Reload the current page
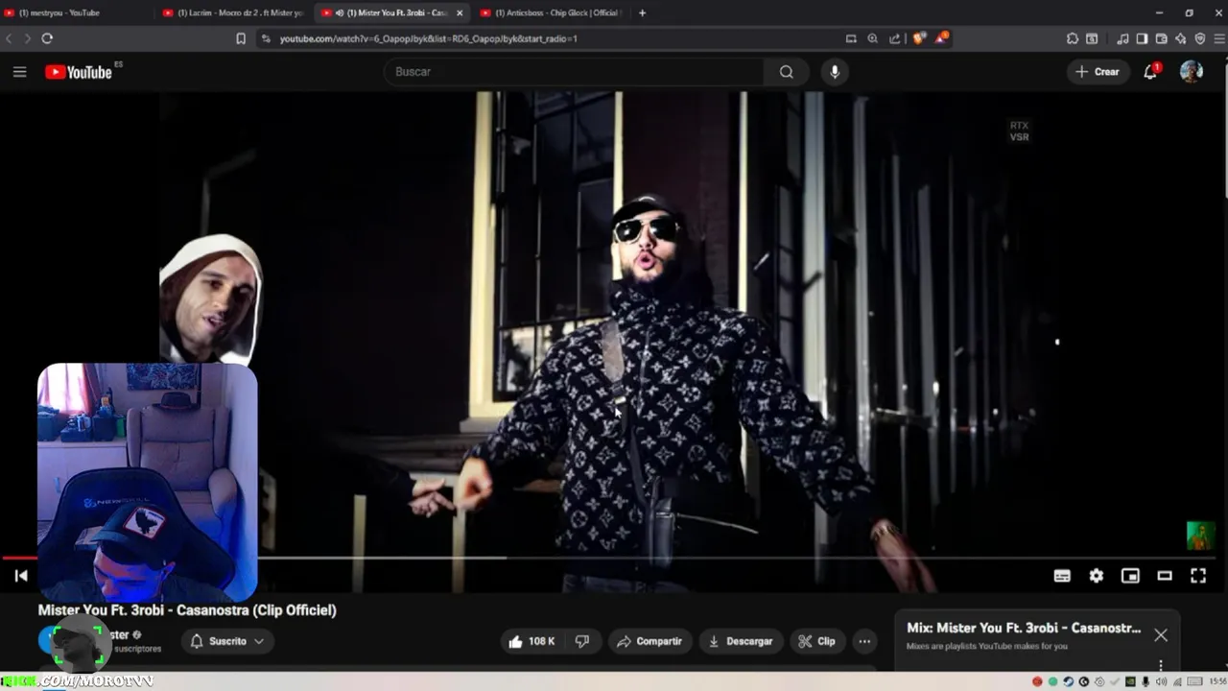 tap(47, 38)
